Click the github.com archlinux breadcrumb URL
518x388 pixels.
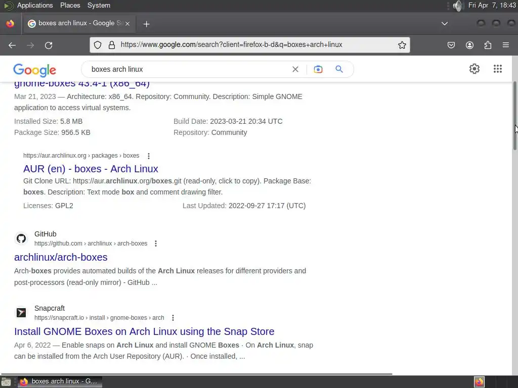[x=91, y=244]
